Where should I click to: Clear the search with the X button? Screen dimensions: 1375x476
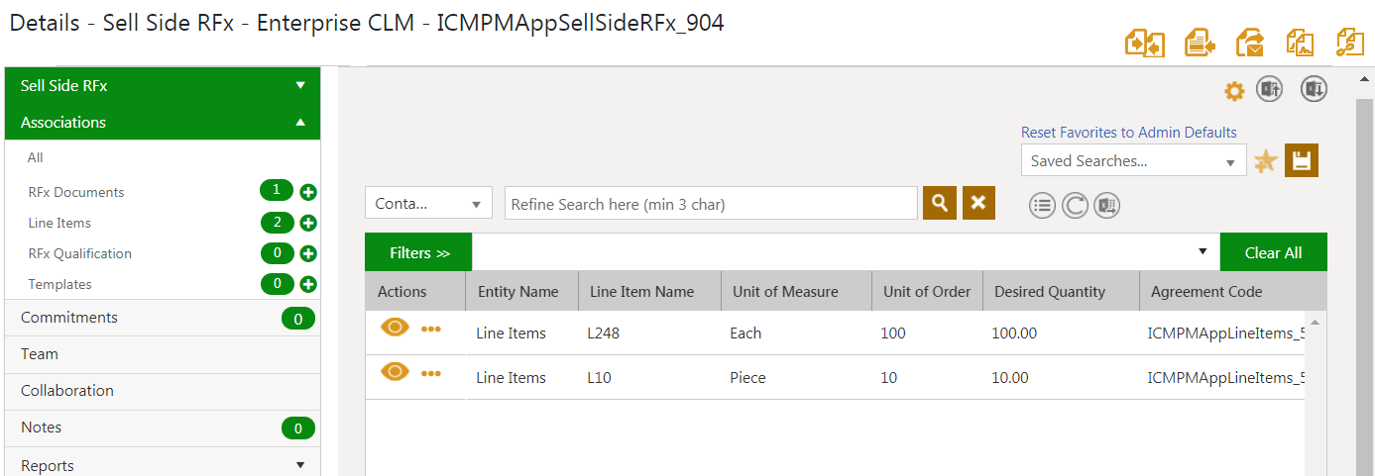978,203
